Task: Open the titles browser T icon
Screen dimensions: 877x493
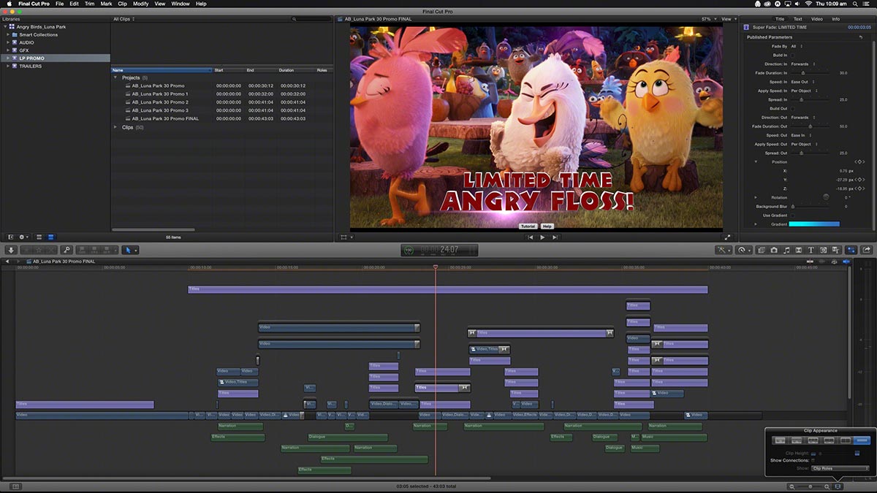Action: click(811, 250)
